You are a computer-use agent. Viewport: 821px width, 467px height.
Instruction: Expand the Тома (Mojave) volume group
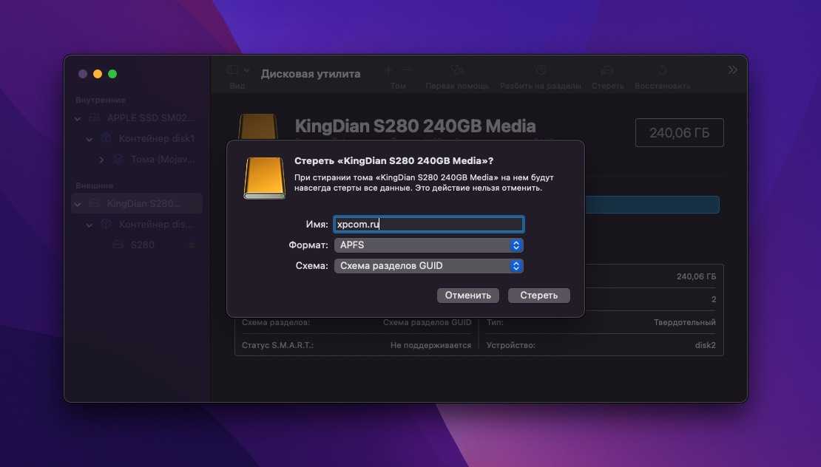102,160
